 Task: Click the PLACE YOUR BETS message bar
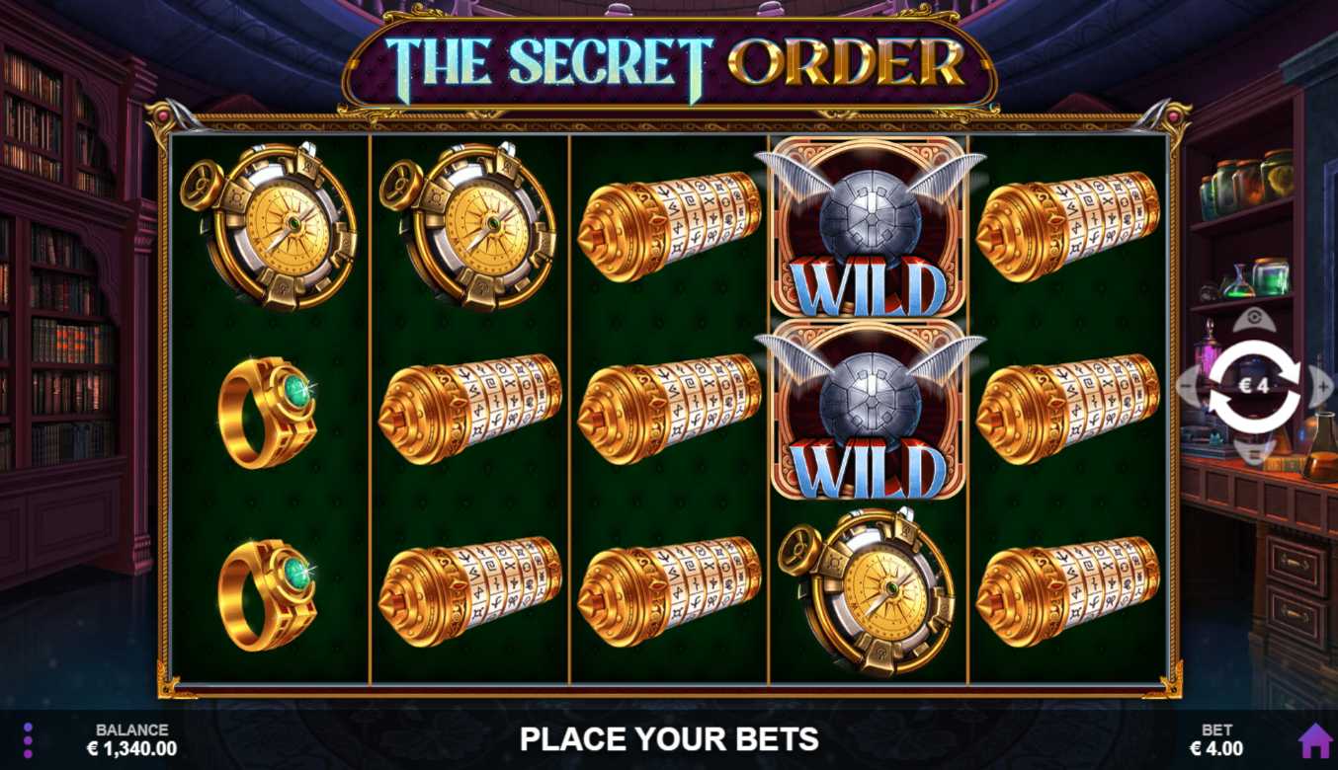click(x=669, y=739)
